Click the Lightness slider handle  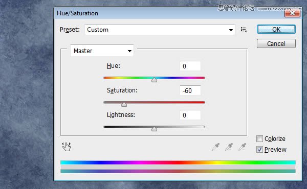pyautogui.click(x=154, y=129)
